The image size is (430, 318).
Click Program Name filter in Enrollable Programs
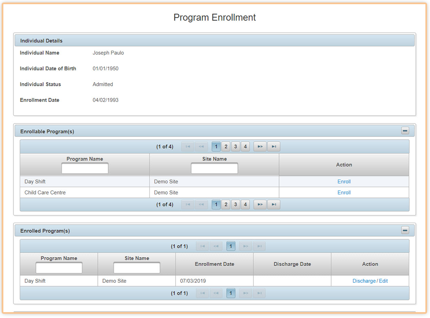[85, 168]
